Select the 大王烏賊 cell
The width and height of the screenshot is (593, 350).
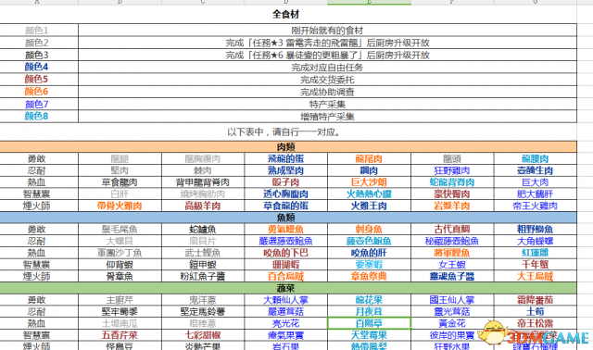point(536,276)
